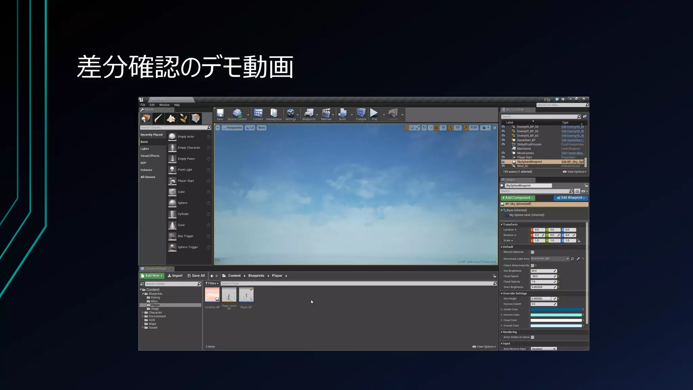
Task: Click the Add New button
Action: [152, 276]
